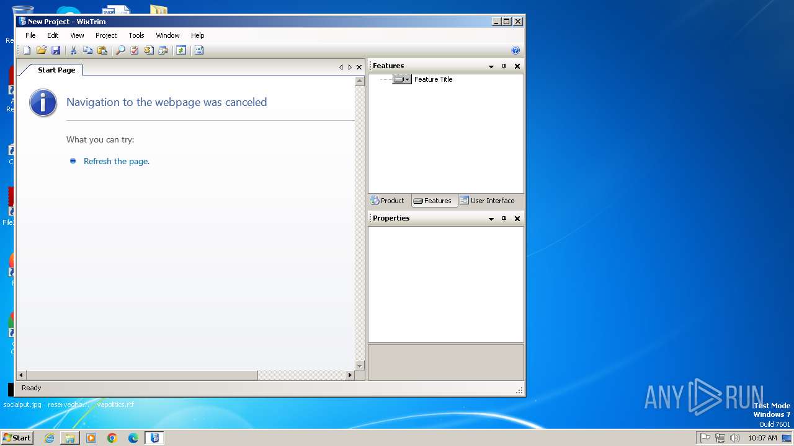Screen dimensions: 794x446
Task: Click Action Center flag tray icon
Action: pos(705,438)
